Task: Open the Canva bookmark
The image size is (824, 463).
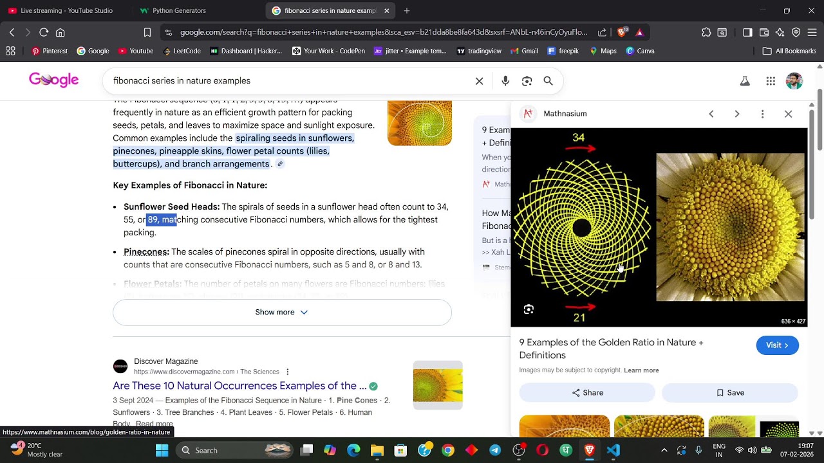Action: [x=641, y=51]
